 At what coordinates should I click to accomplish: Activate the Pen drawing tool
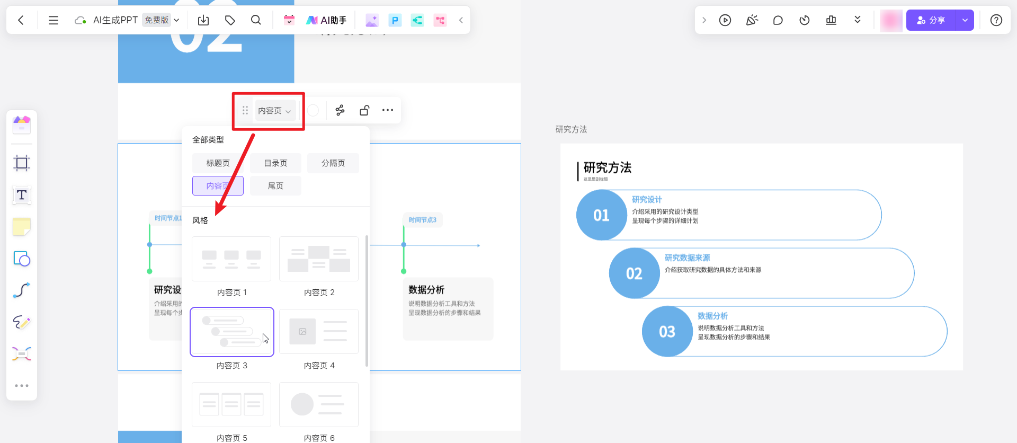pos(22,322)
